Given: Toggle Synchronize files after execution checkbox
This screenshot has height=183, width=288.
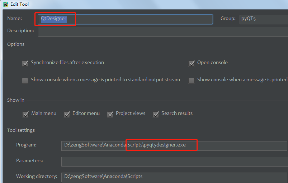Looking at the screenshot, I should 25,63.
